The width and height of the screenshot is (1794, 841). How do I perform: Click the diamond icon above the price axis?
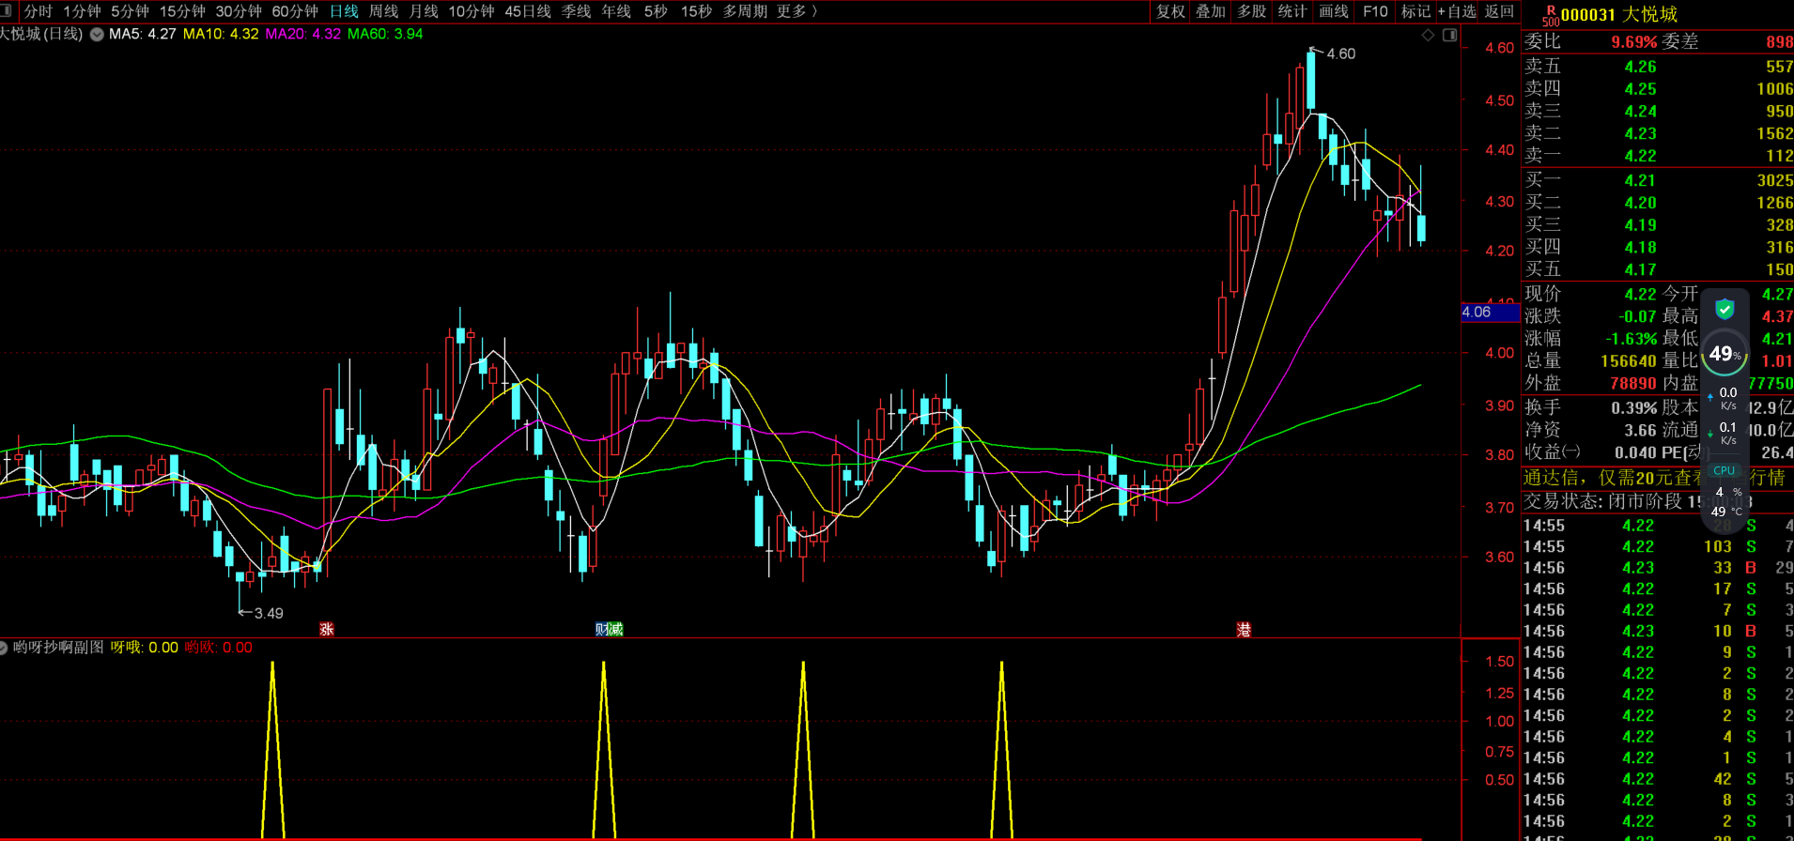point(1428,35)
